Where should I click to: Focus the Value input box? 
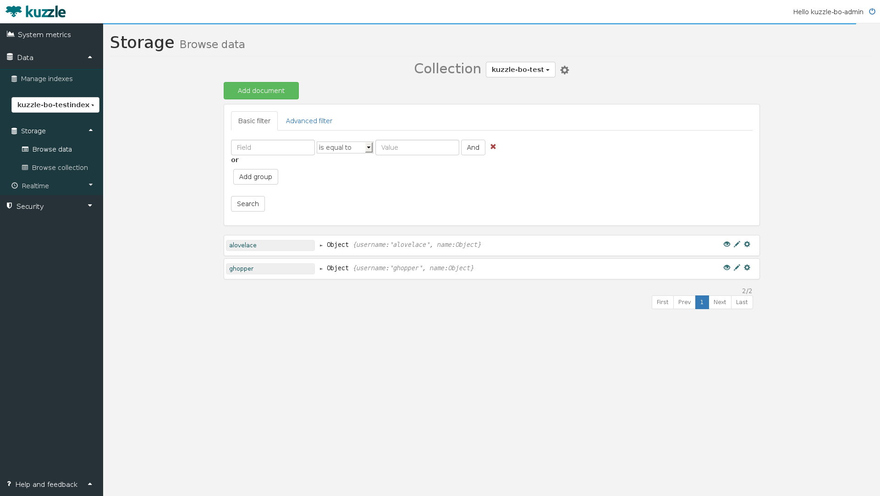point(417,147)
